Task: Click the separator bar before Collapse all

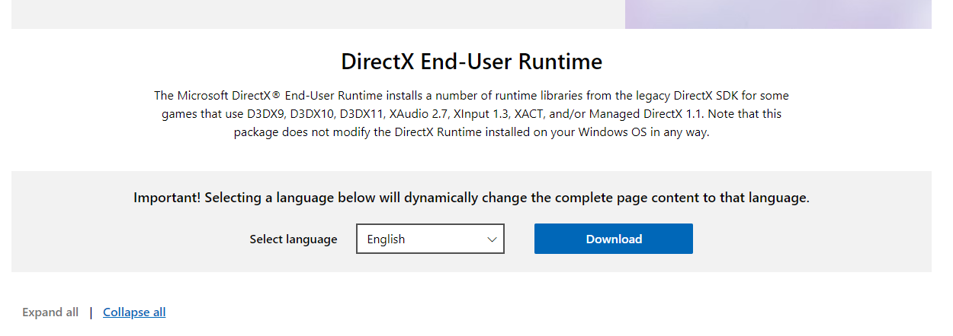Action: (91, 312)
